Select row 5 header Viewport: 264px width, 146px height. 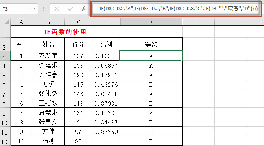pos(5,75)
